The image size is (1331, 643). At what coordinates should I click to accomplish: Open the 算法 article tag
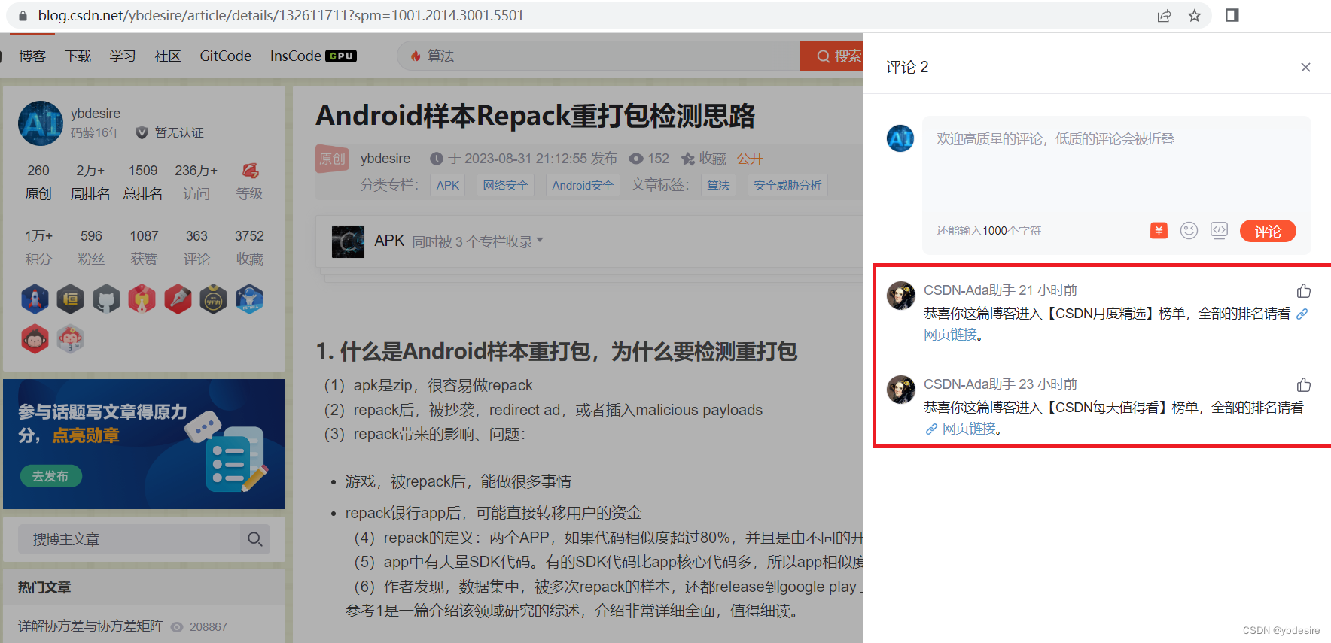click(x=718, y=186)
